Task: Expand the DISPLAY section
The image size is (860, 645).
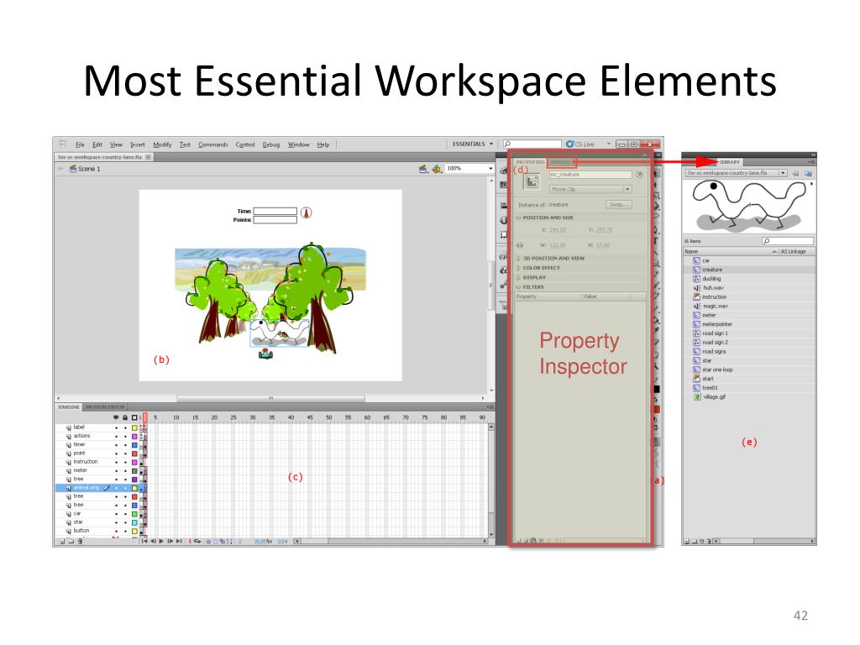Action: [x=519, y=277]
